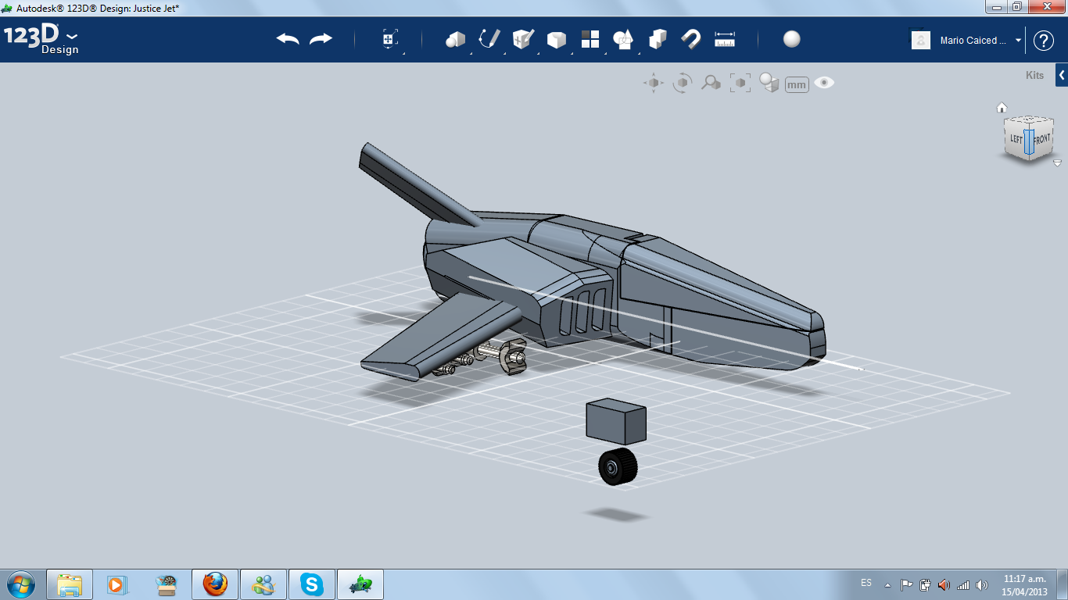
Task: Open the display style cube option
Action: click(769, 83)
